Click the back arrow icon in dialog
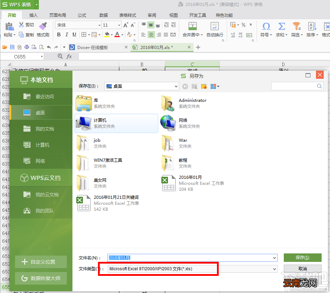This screenshot has width=330, height=293. (x=185, y=86)
